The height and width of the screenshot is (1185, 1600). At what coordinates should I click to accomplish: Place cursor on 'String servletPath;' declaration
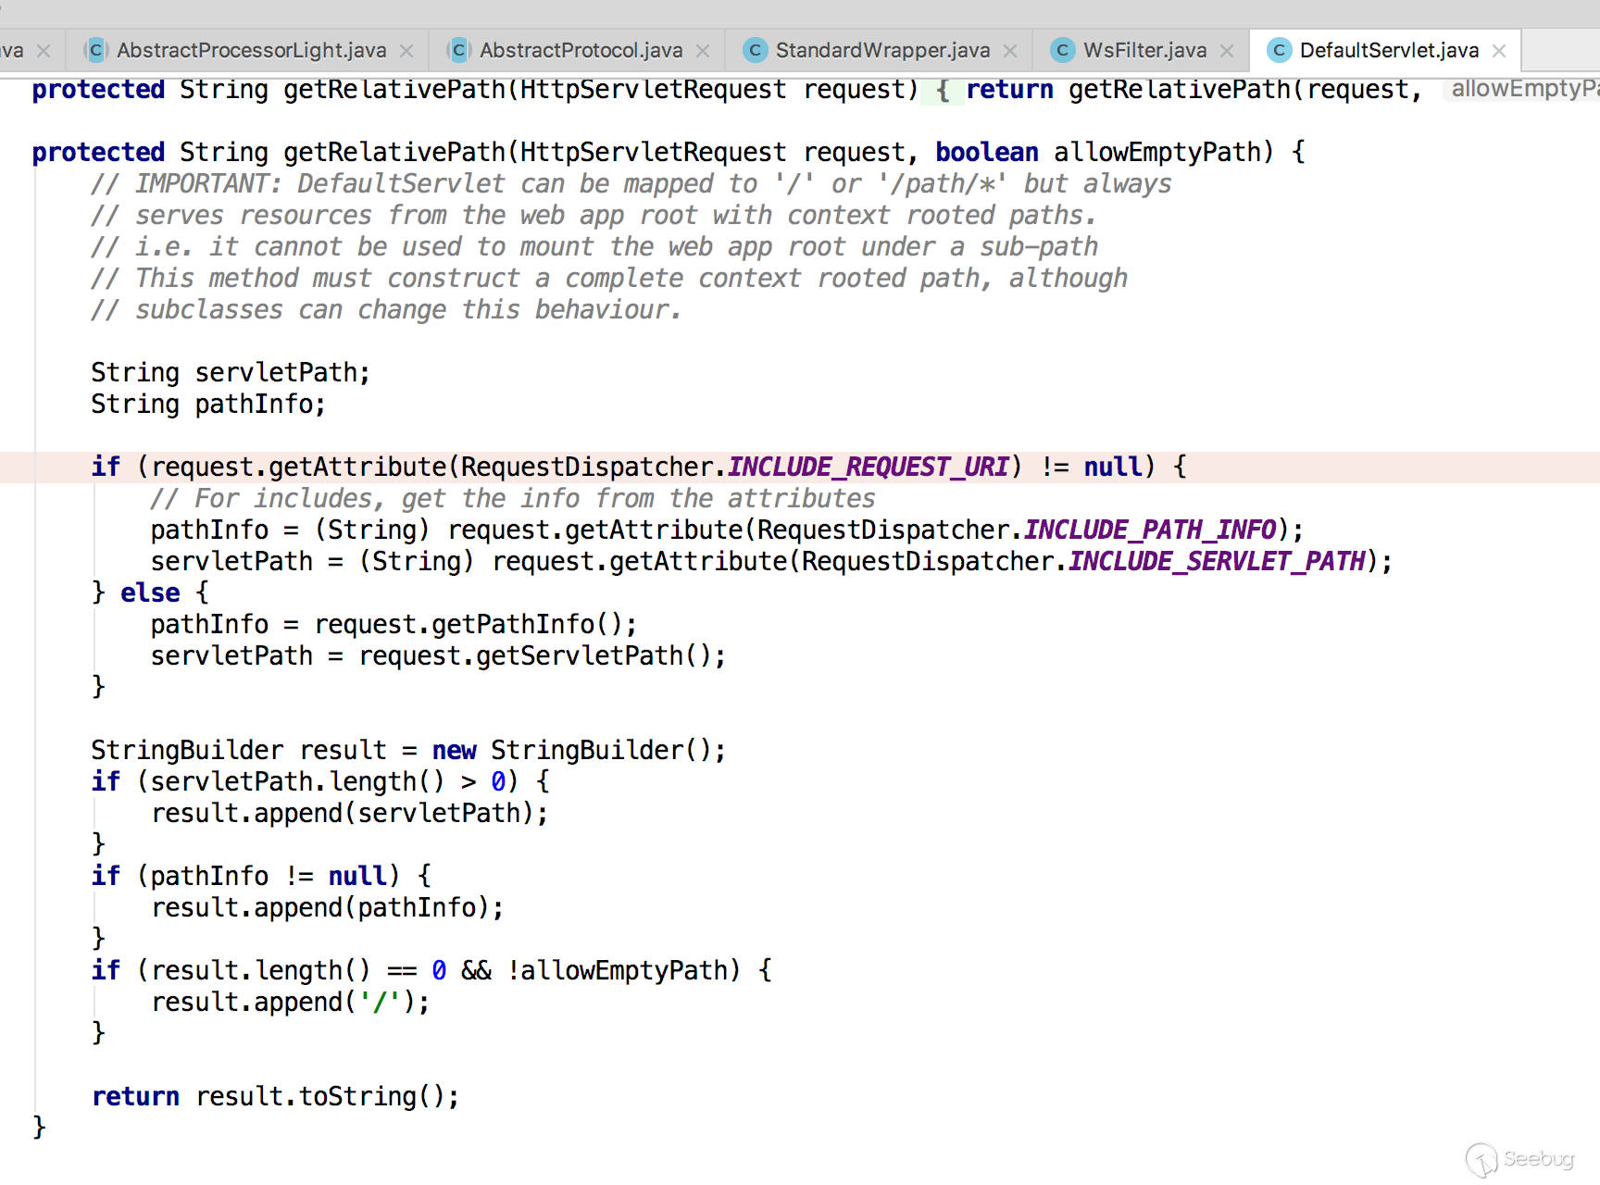tap(231, 372)
